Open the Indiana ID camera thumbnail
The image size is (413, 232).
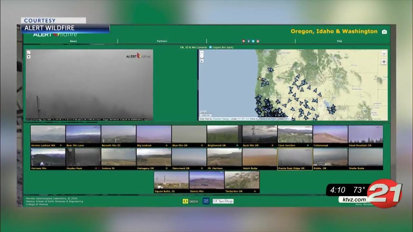[x=118, y=159]
